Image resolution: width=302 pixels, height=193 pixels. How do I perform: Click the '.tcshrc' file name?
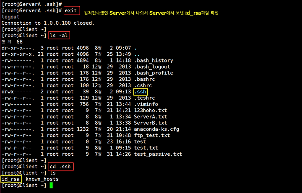(144, 98)
